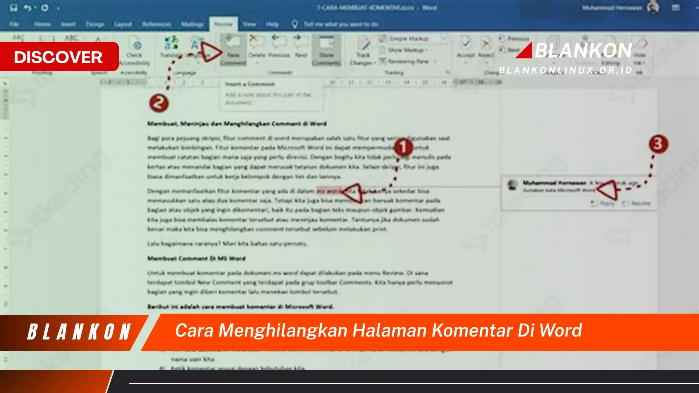
Task: Click paragraph starting Untuk membuat komentar pada dokumen
Action: tap(300, 282)
